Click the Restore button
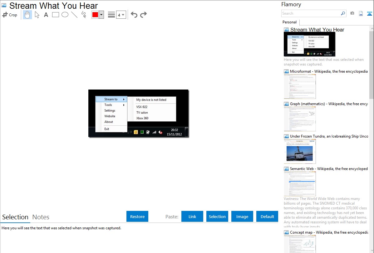Image resolution: width=374 pixels, height=253 pixels. coord(137,217)
